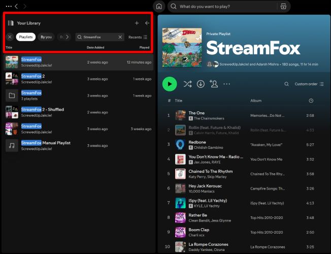Viewport: 331px width, 254px height.
Task: Clear the library filters with X
Action: pos(10,37)
